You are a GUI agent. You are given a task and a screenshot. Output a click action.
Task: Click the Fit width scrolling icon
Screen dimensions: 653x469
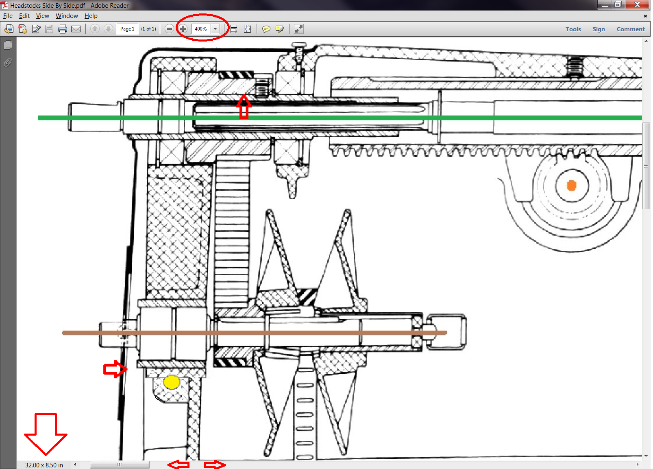point(234,29)
